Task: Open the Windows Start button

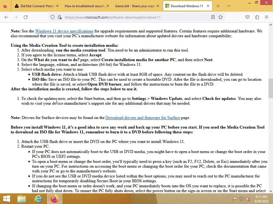Action: pyautogui.click(x=7, y=199)
